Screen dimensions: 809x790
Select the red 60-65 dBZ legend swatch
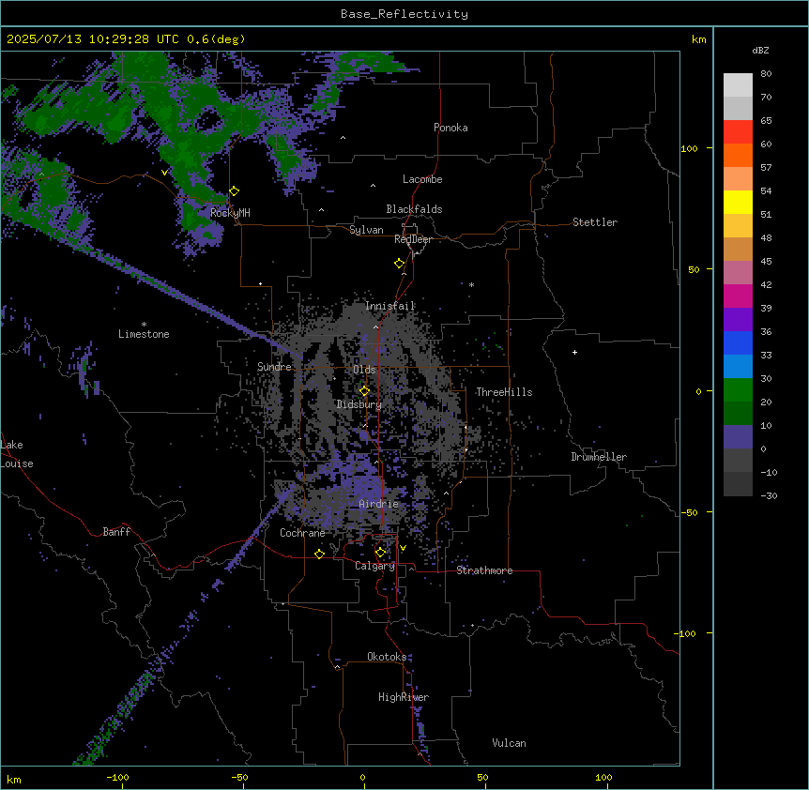(x=738, y=132)
